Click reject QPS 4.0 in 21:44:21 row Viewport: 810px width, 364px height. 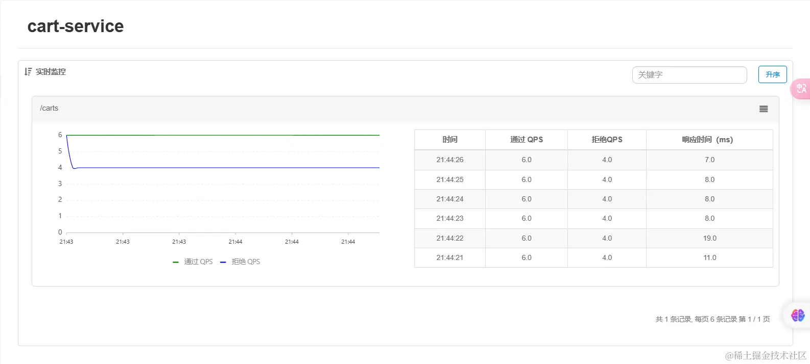click(607, 257)
